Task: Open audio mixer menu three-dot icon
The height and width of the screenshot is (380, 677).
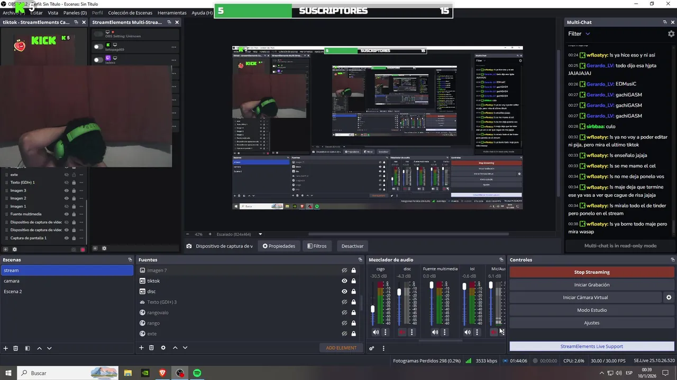Action: point(383,348)
